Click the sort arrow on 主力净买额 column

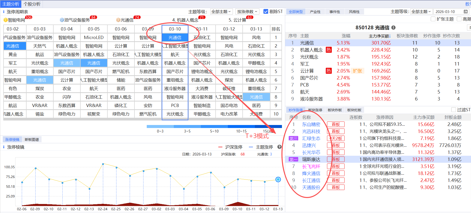[390, 36]
